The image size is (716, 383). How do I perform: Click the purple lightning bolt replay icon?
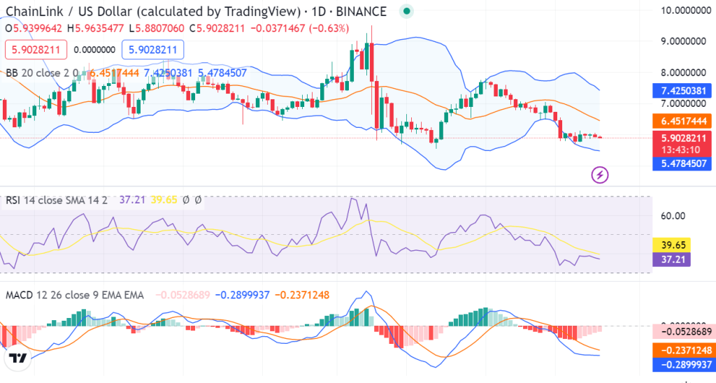point(599,175)
